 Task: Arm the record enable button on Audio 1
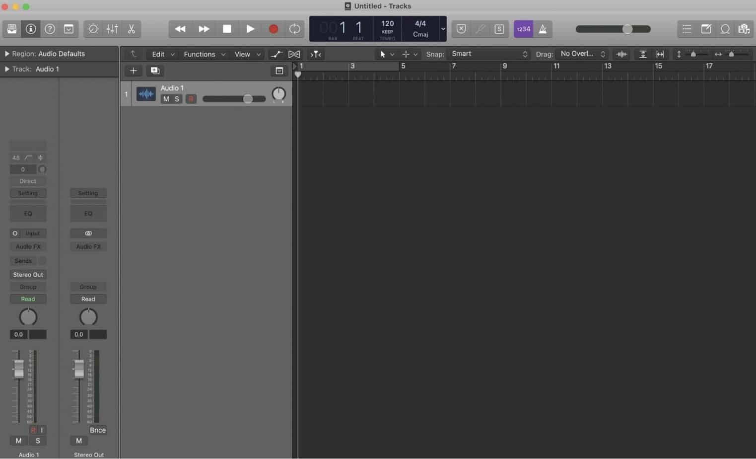pyautogui.click(x=191, y=99)
